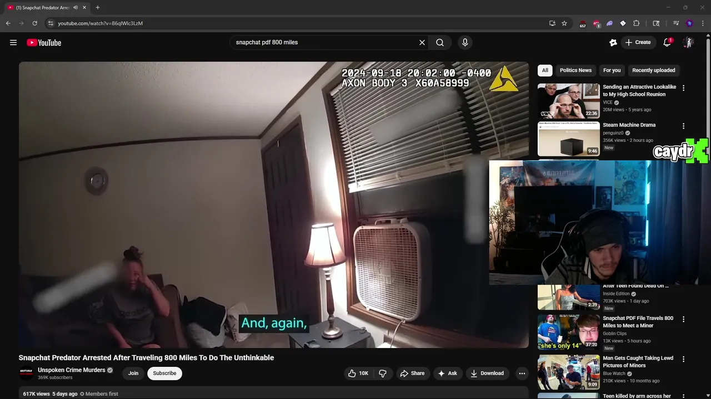Open the purple ghost extension
This screenshot has height=399, width=711.
coord(609,23)
